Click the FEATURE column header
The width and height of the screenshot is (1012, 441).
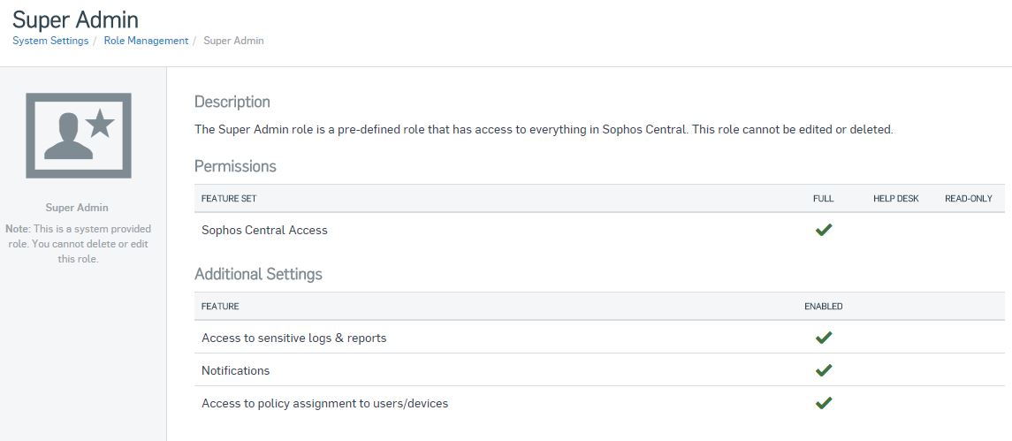tap(220, 307)
